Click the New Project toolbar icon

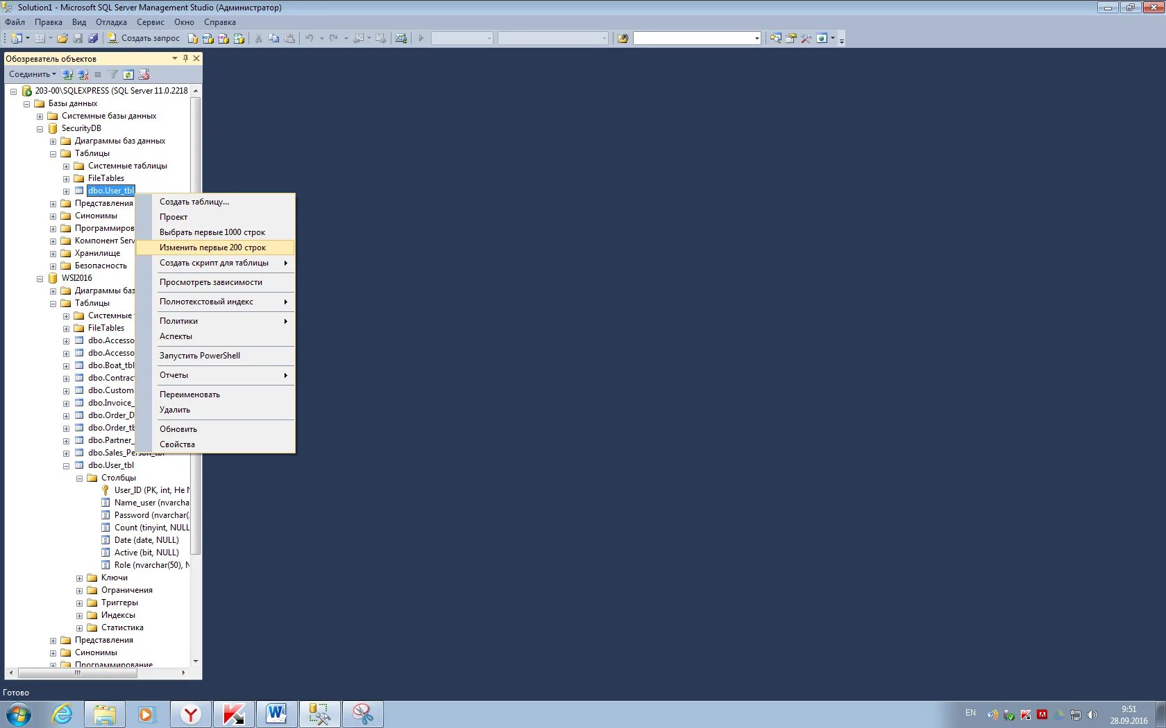17,38
